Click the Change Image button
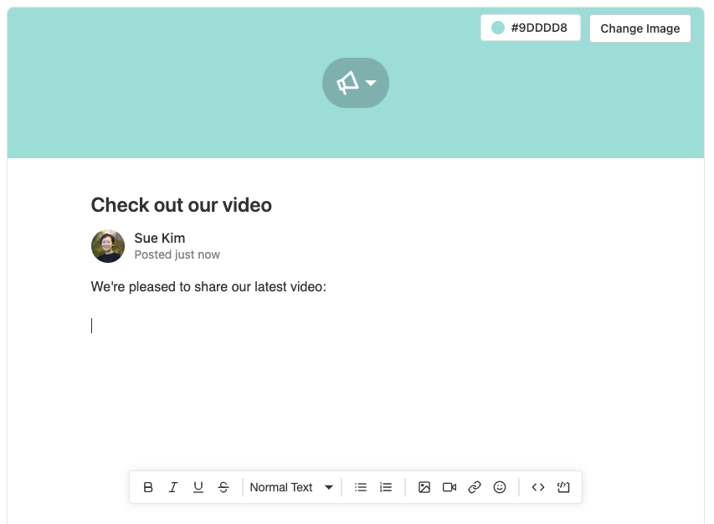This screenshot has width=714, height=524. click(x=640, y=28)
